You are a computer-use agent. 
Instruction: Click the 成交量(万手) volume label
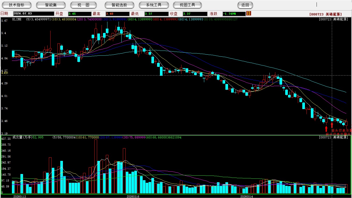(22, 137)
